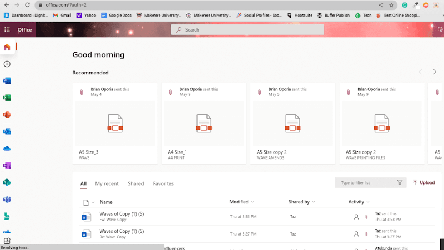Open PowerPoint from the sidebar
This screenshot has width=444, height=250.
click(7, 115)
